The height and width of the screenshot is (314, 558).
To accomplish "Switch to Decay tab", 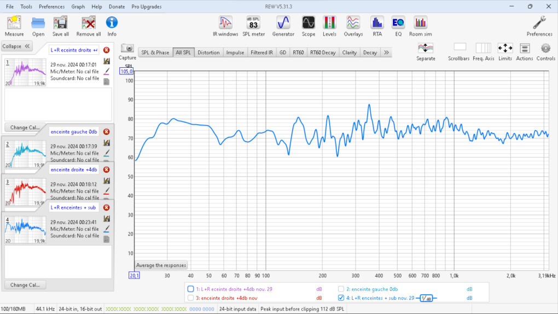I will pos(370,53).
